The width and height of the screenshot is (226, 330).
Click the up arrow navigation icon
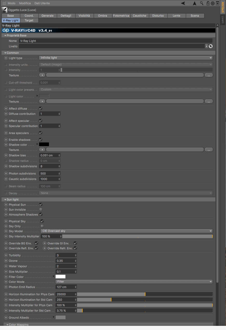[194, 3]
